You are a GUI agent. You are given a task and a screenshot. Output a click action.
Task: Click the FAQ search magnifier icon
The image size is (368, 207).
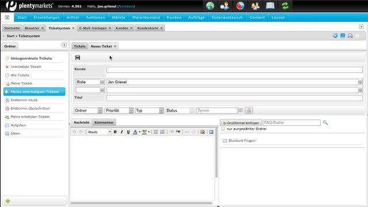[x=325, y=122]
